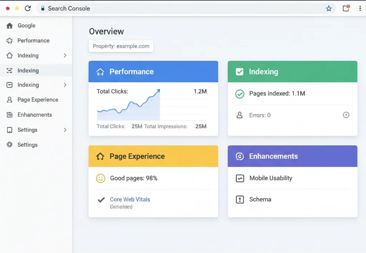The height and width of the screenshot is (253, 366).
Task: Click the checkmark next to Core Web Vitals
Action: [101, 200]
